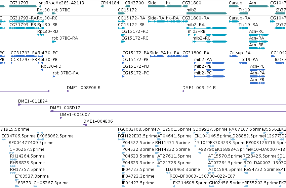286x188 pixels.
Task: Open the DME1-011B24 BAC clone
Action: [x=152, y=105]
